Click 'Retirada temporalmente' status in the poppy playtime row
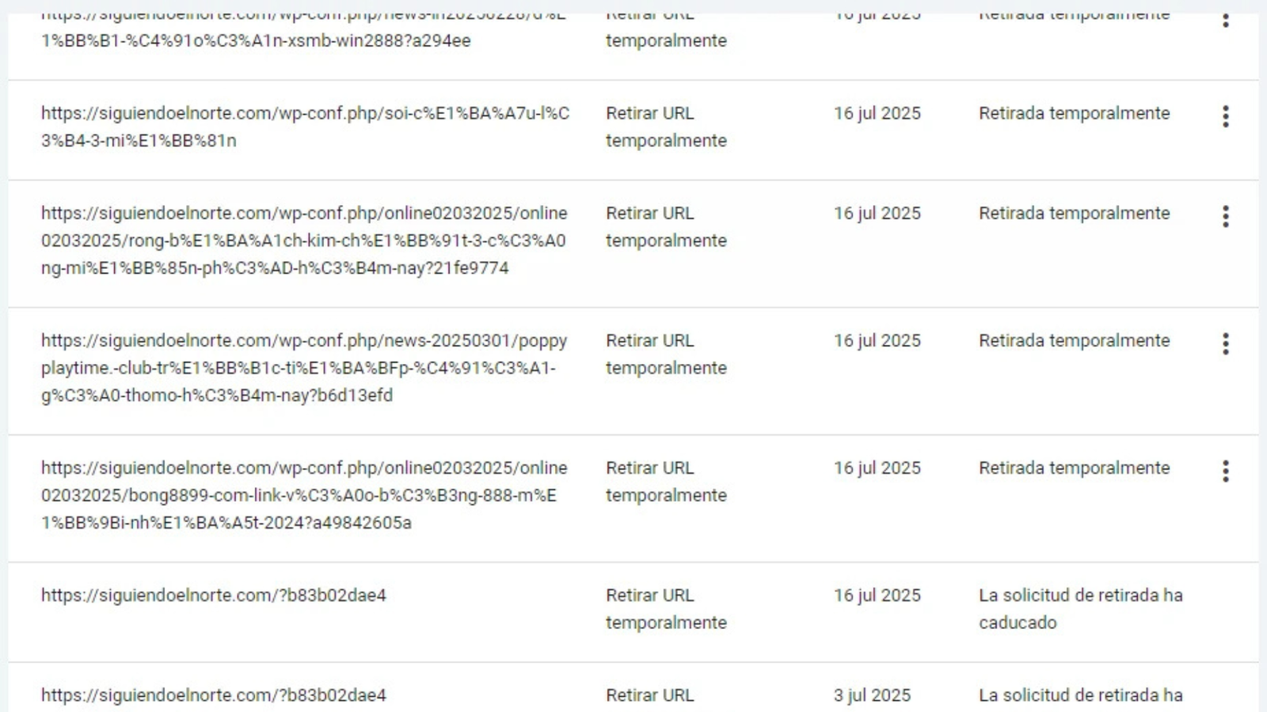Image resolution: width=1267 pixels, height=712 pixels. click(1074, 340)
